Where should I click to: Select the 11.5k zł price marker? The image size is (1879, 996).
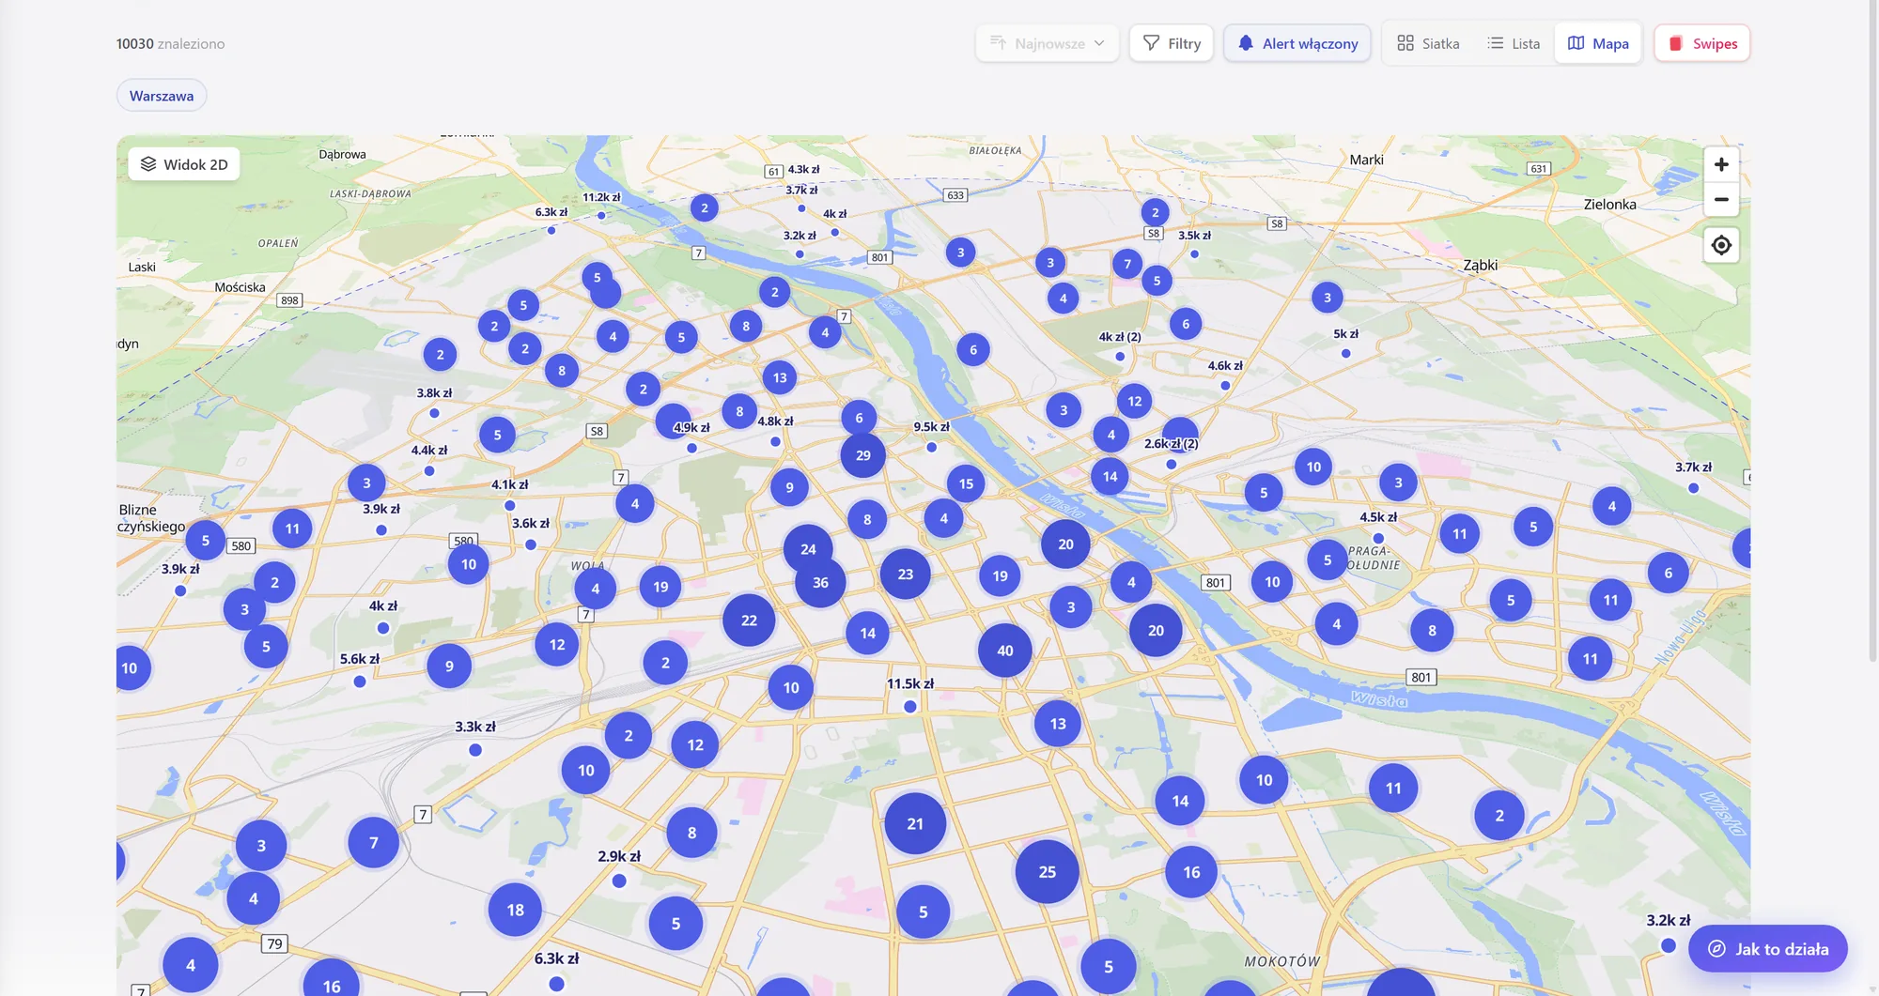pyautogui.click(x=909, y=706)
